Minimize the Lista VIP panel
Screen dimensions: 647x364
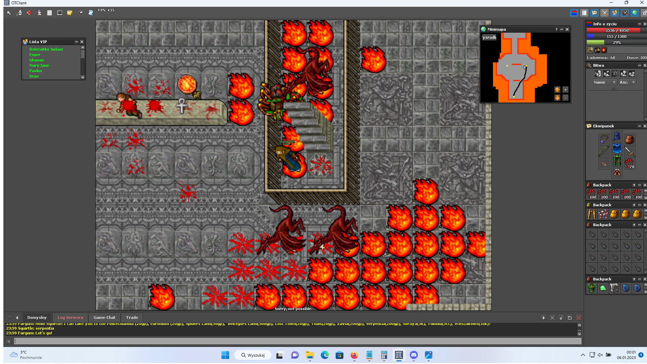point(76,42)
